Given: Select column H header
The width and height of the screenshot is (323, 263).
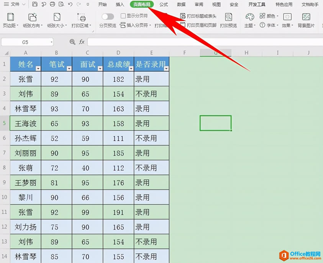Looking at the screenshot, I should coord(246,53).
